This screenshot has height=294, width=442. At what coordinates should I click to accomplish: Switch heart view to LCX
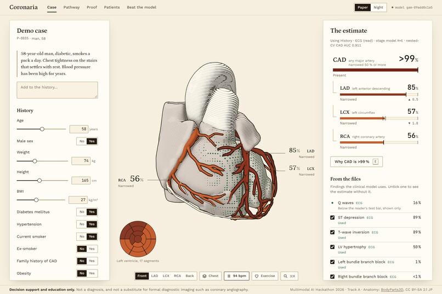coord(166,276)
